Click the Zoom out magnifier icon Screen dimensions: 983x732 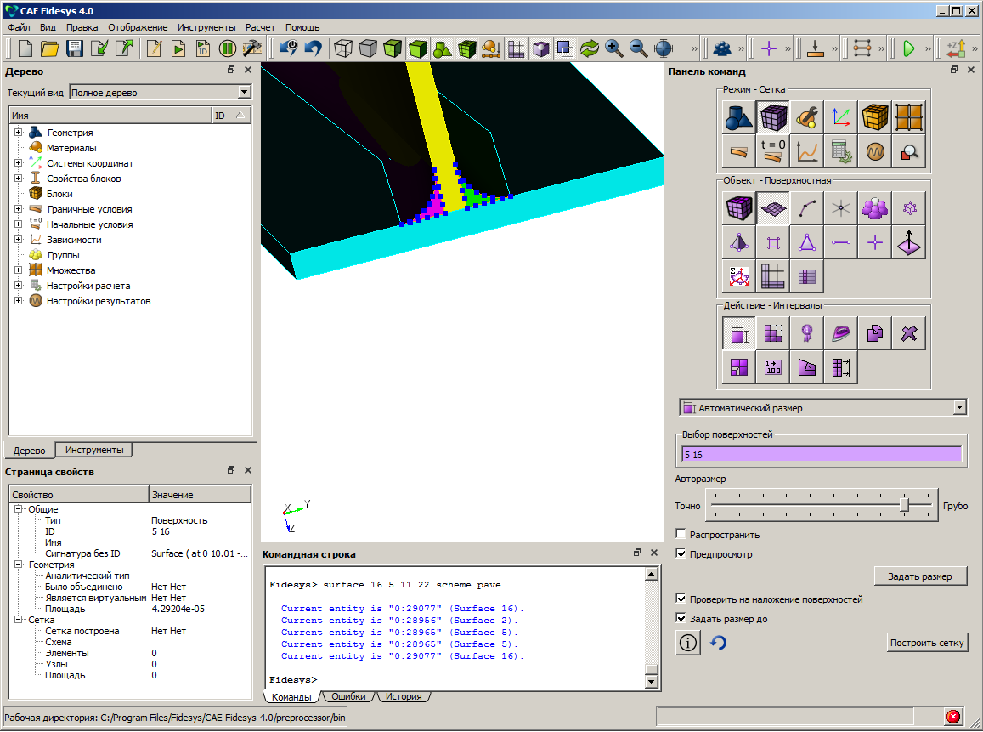coord(638,48)
